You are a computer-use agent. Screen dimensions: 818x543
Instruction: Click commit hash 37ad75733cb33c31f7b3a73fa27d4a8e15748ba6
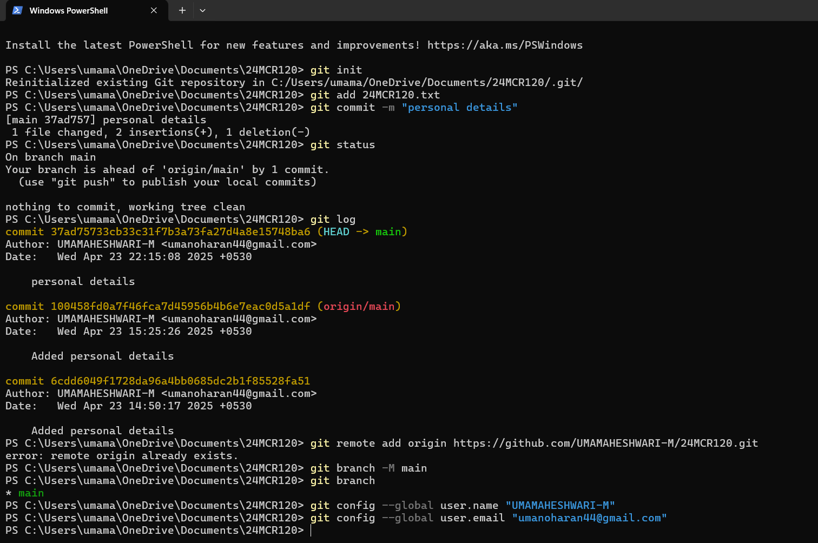click(x=181, y=231)
